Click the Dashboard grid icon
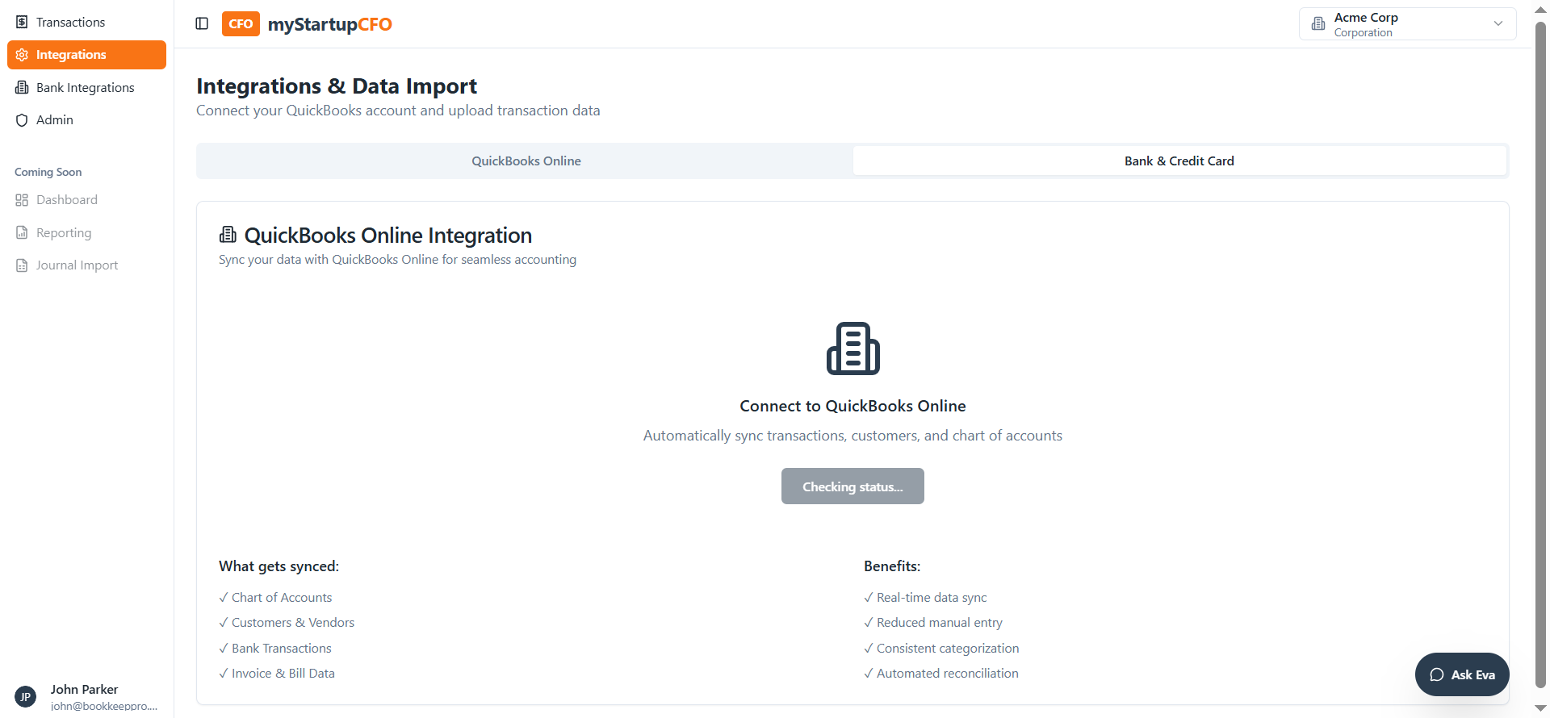The height and width of the screenshot is (718, 1550). (x=22, y=200)
